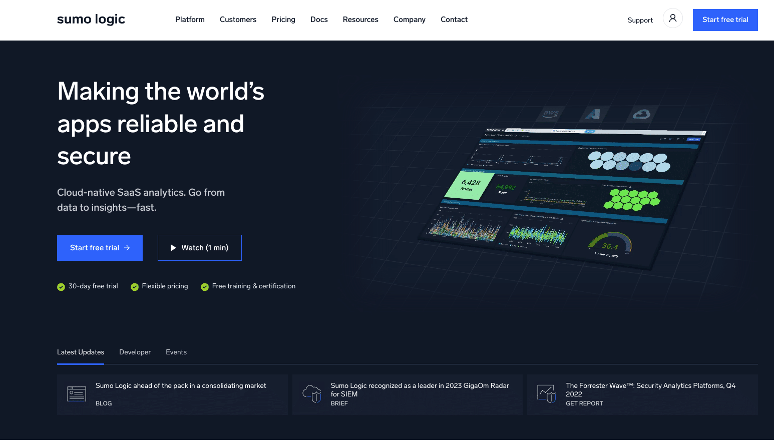Open the Platform menu

[x=190, y=20]
